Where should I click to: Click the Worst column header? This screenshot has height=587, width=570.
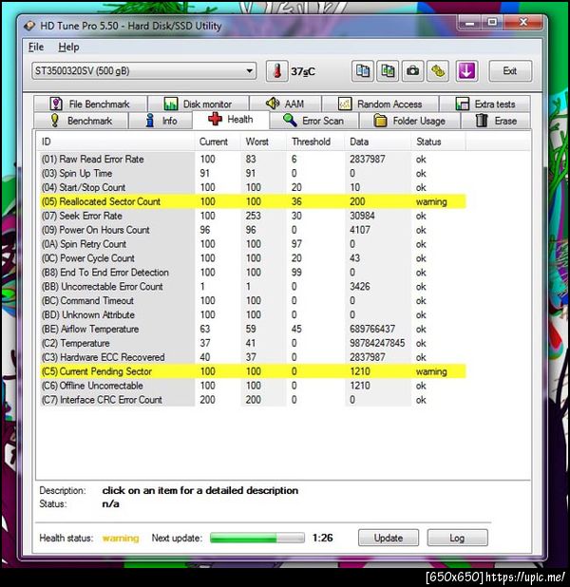(x=263, y=142)
